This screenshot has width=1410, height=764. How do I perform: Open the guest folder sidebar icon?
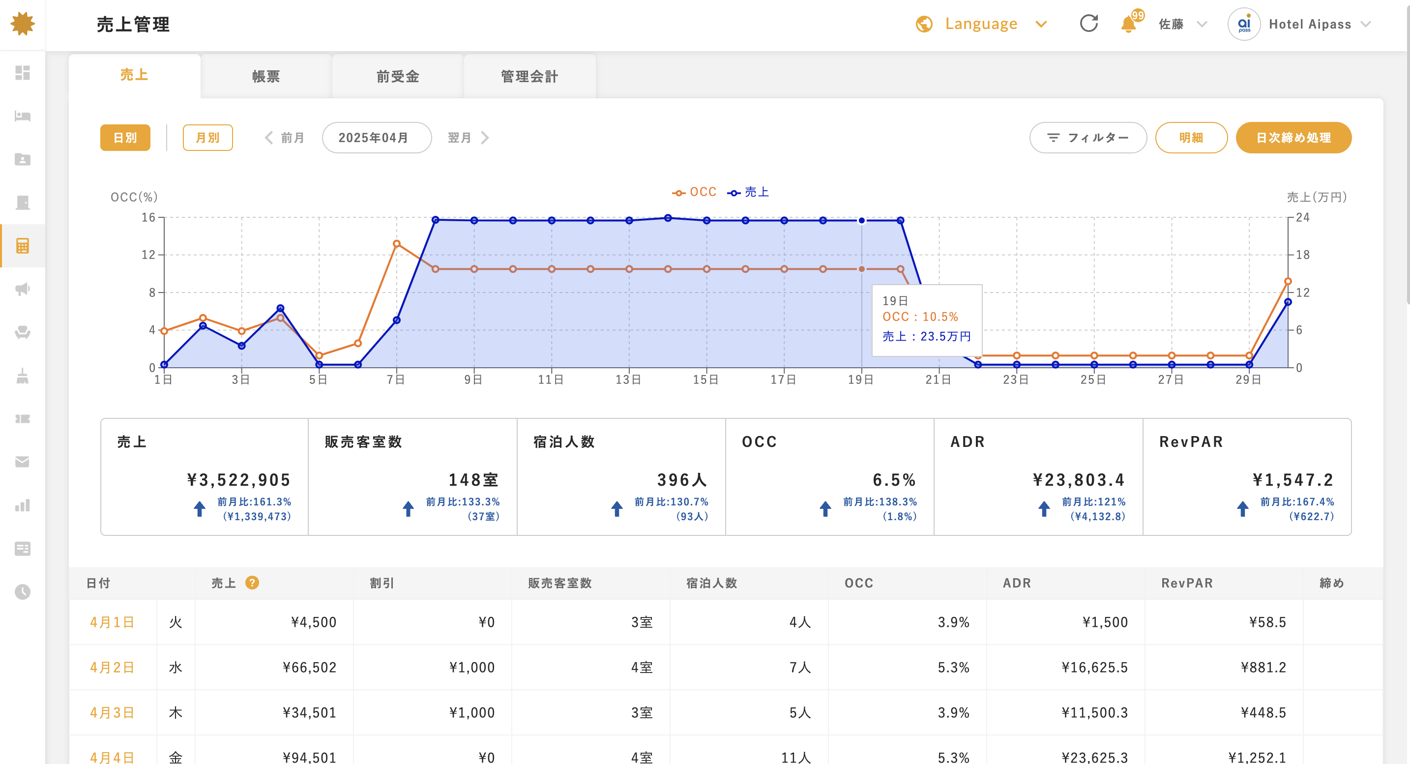23,159
